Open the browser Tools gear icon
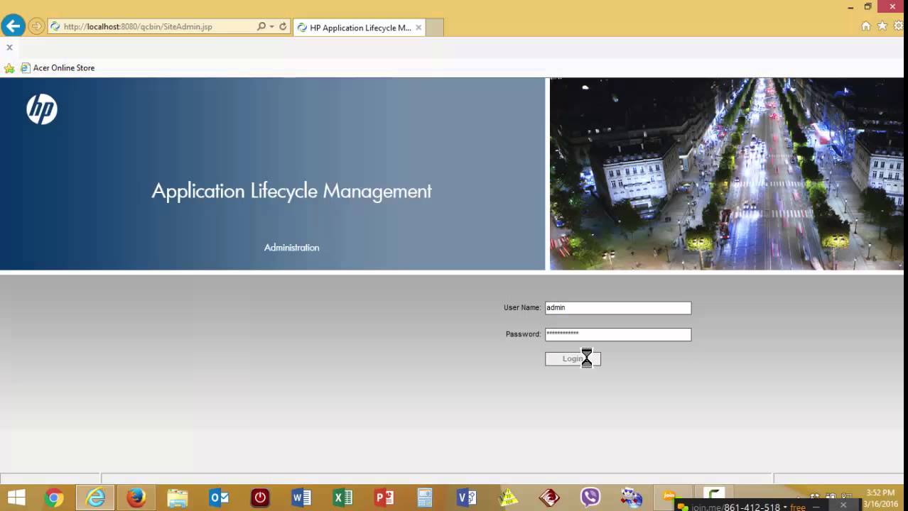The width and height of the screenshot is (908, 511). coord(899,26)
